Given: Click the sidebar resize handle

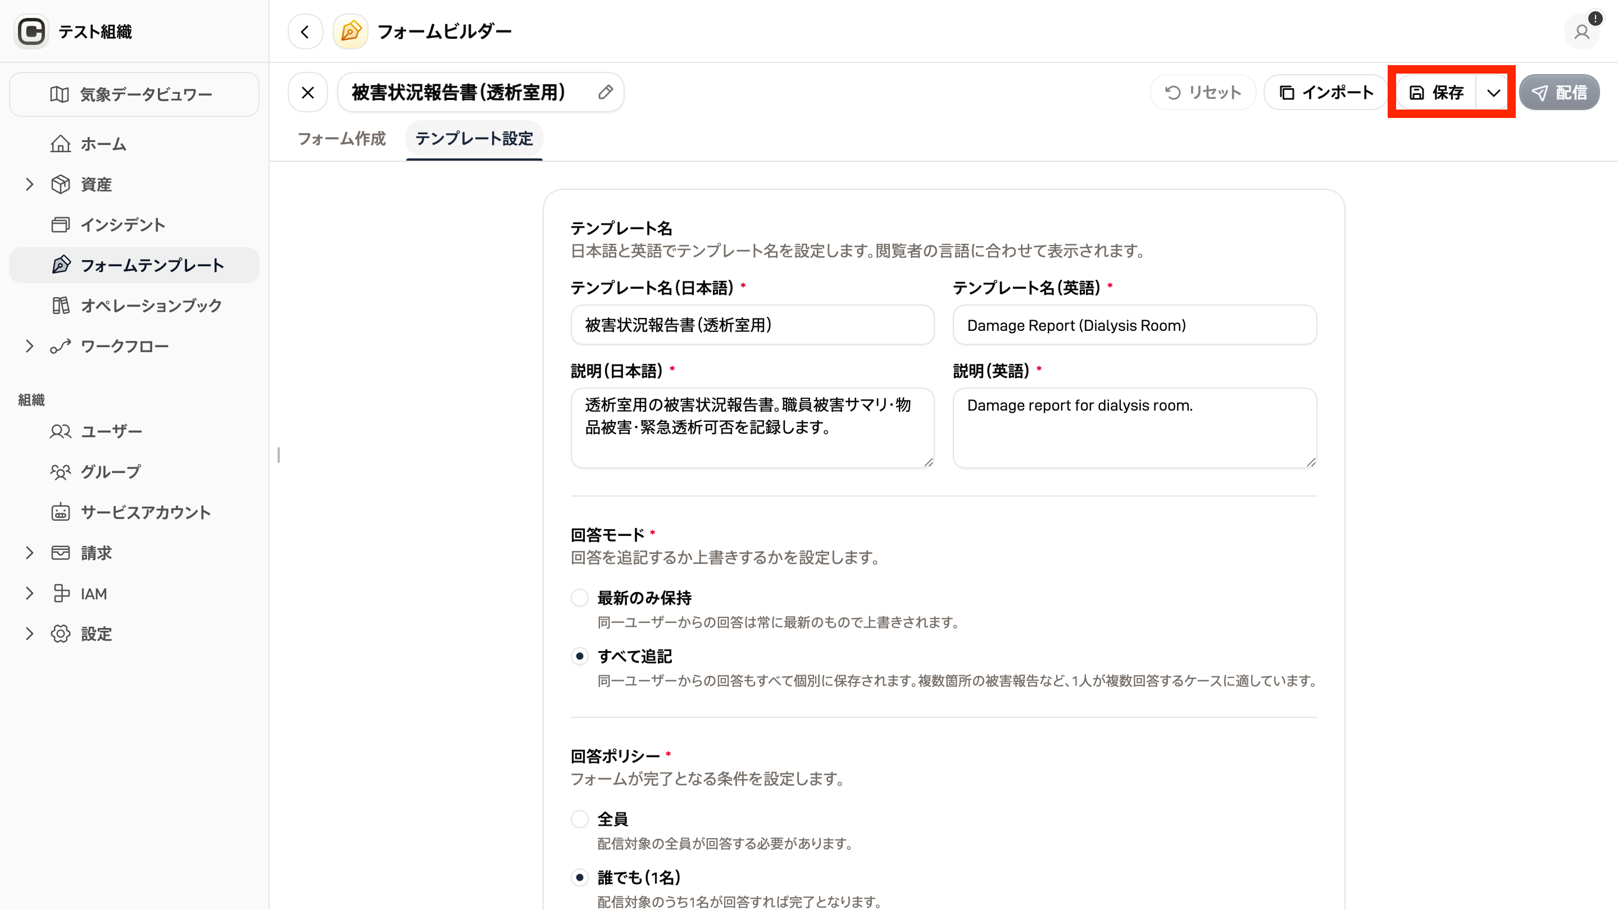Looking at the screenshot, I should point(278,454).
